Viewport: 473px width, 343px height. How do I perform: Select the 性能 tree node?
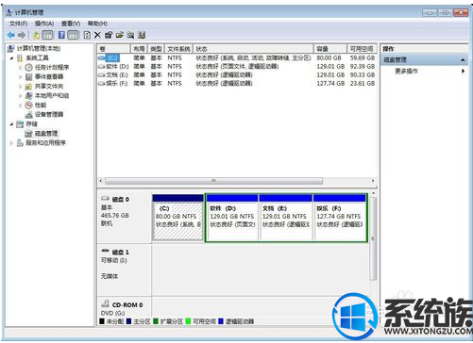pyautogui.click(x=41, y=105)
